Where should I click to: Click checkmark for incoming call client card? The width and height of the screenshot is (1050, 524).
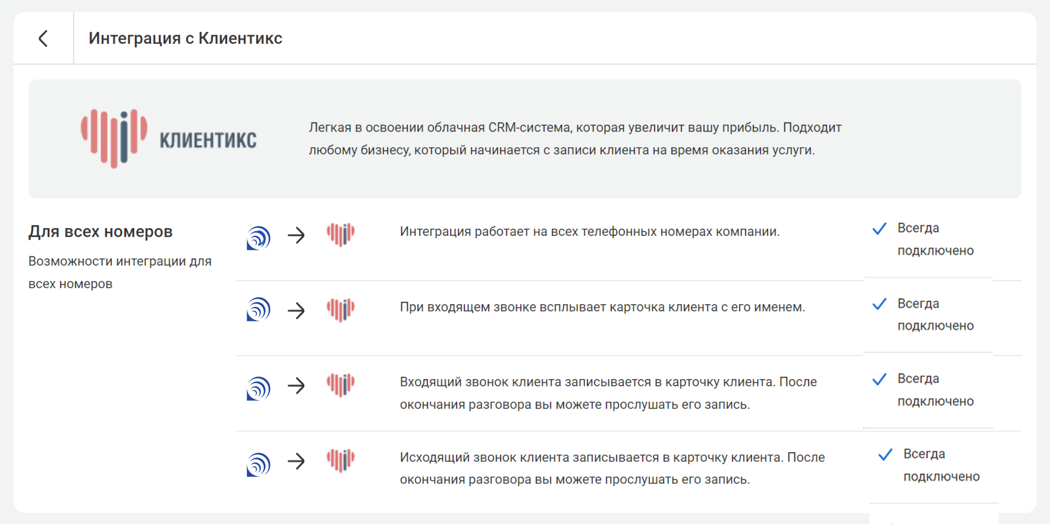tap(879, 304)
